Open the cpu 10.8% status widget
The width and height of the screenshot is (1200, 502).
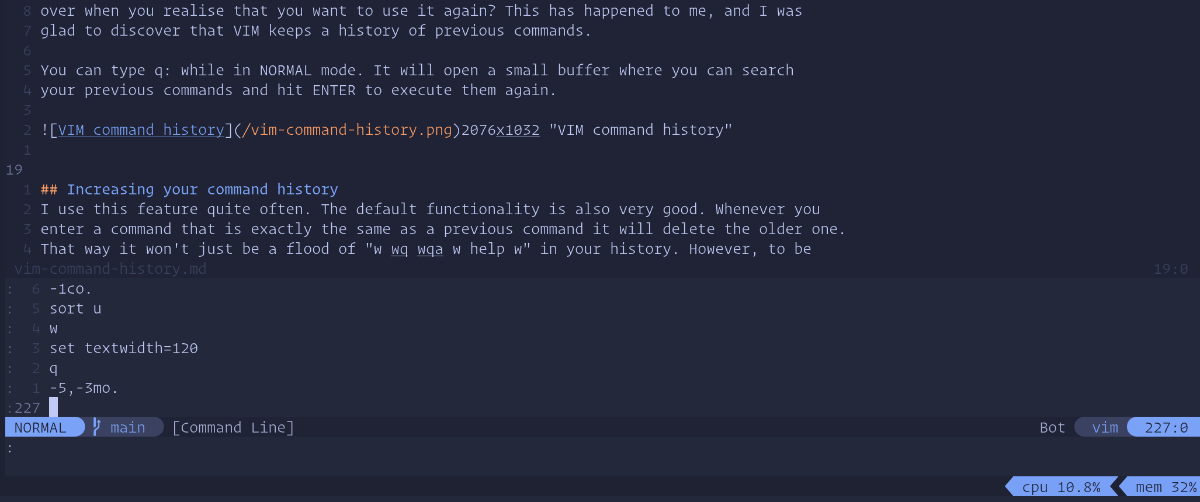tap(1061, 487)
